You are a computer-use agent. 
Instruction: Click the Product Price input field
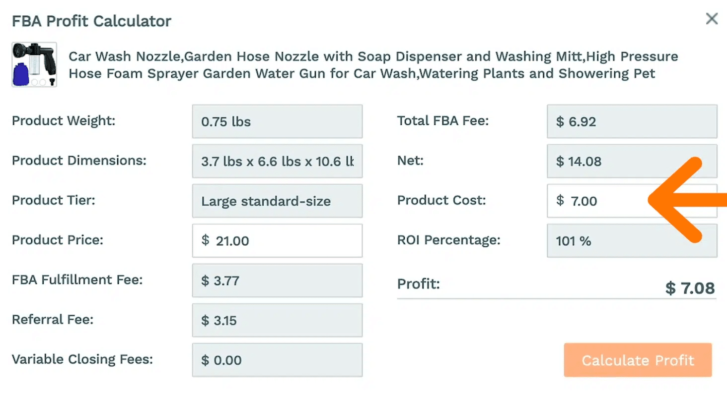pos(277,241)
